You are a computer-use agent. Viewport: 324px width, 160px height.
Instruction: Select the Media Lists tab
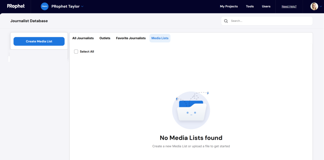[160, 38]
